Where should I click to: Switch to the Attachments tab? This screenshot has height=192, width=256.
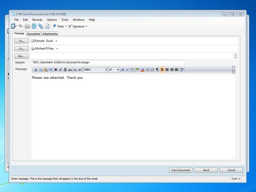pyautogui.click(x=50, y=34)
